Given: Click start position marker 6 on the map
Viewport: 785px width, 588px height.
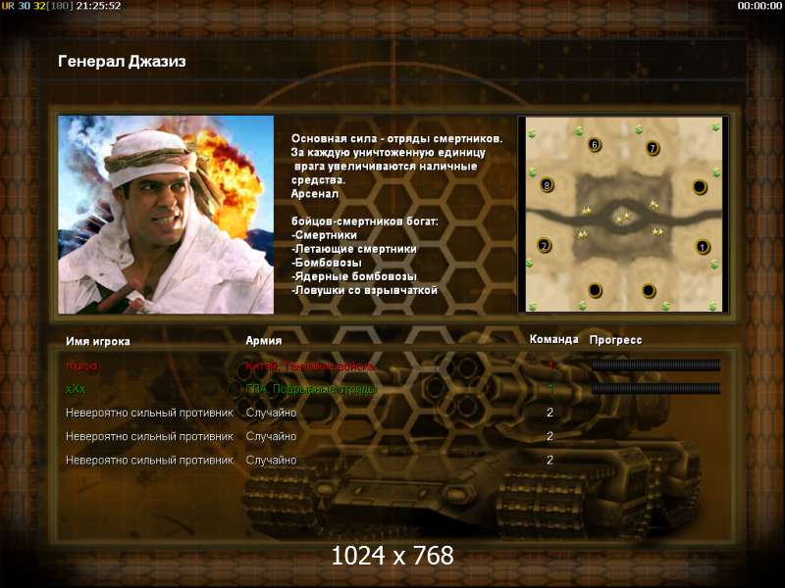Looking at the screenshot, I should [595, 145].
